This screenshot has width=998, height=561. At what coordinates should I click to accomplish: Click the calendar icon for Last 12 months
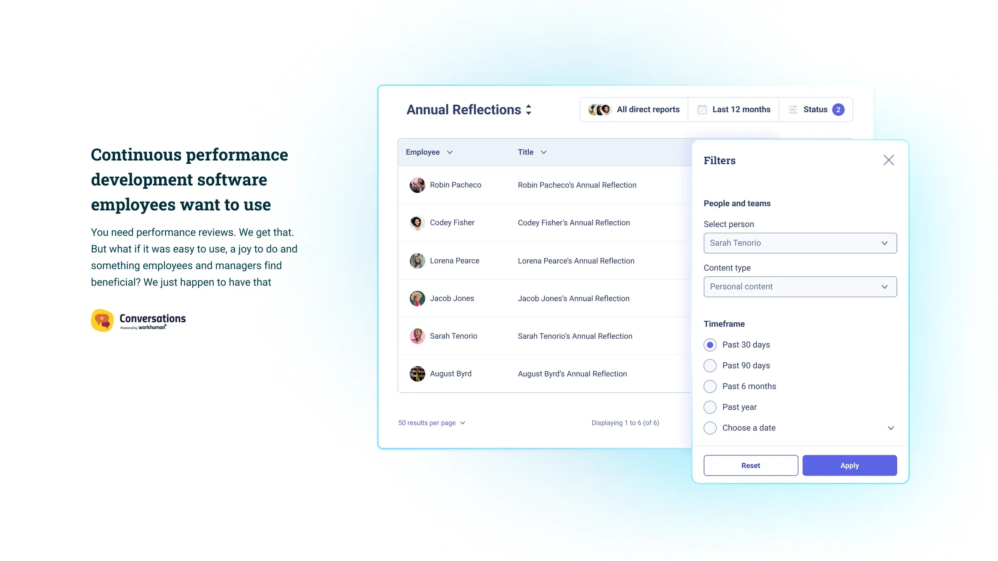click(x=702, y=110)
